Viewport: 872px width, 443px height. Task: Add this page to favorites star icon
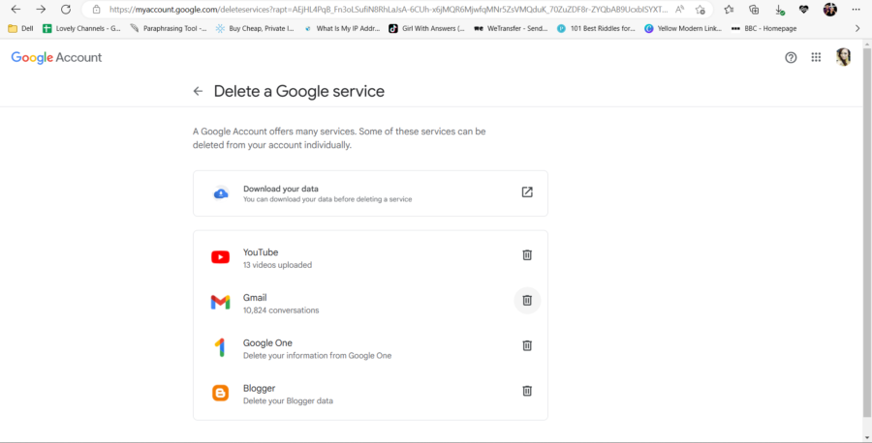[701, 10]
